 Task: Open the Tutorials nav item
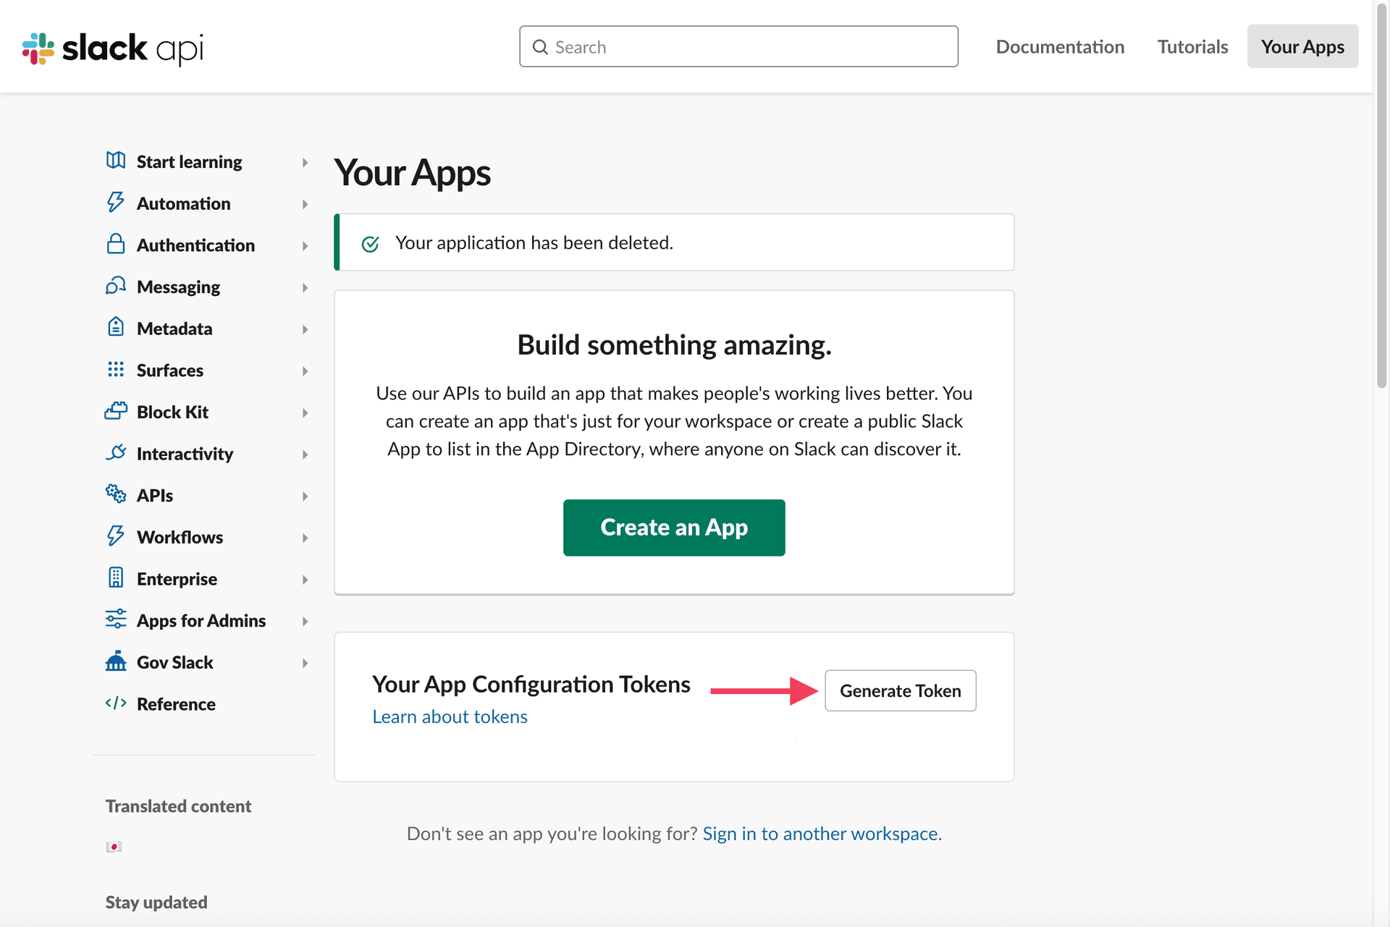point(1192,47)
